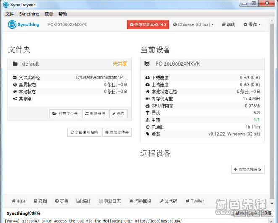Click the v0.12.22, Windows (32 bit) text

(x=234, y=134)
